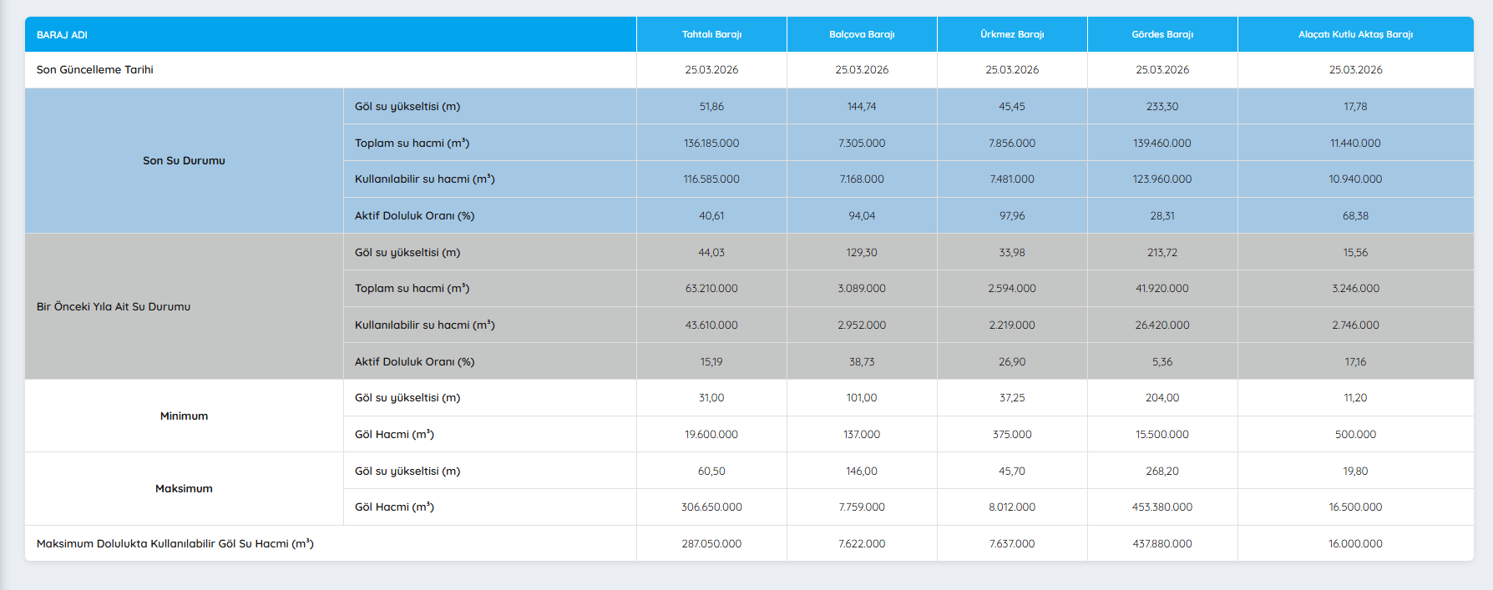1493x590 pixels.
Task: Select the Ürkmez Barajı column header
Action: [x=1012, y=35]
